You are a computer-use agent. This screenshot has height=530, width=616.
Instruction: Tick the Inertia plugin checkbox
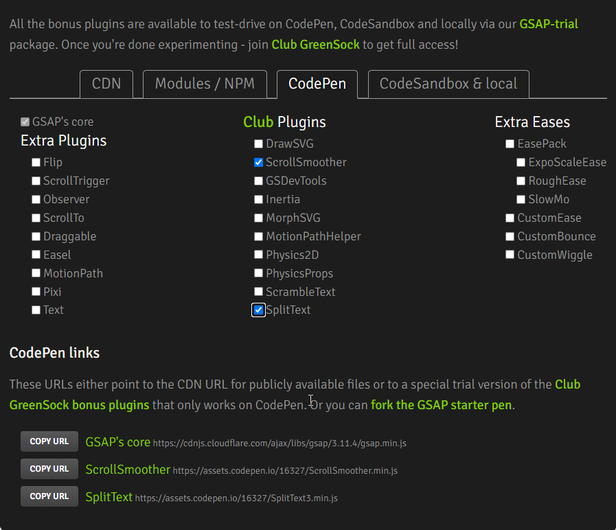pyautogui.click(x=258, y=199)
